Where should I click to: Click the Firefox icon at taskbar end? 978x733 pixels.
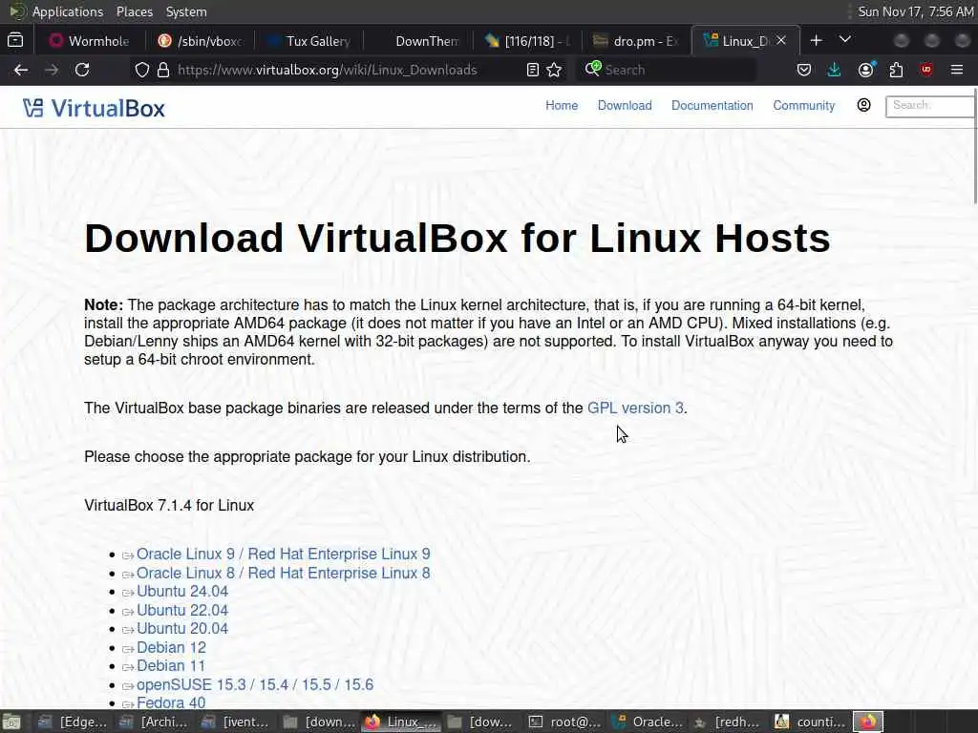click(x=868, y=722)
